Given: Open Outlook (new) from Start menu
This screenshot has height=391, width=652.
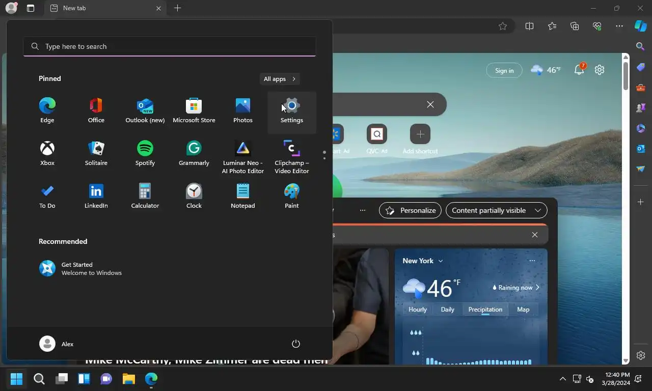Looking at the screenshot, I should click(x=145, y=111).
